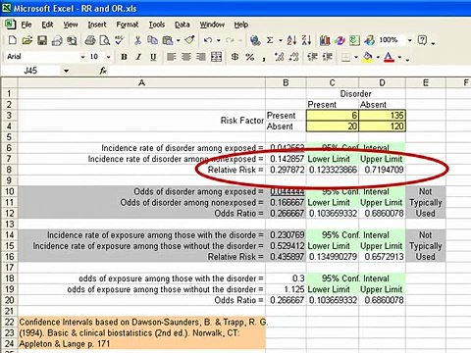Click cell with value 1.125
The image size is (471, 353).
pyautogui.click(x=286, y=289)
